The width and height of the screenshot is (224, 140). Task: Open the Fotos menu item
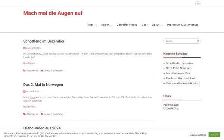90,25
